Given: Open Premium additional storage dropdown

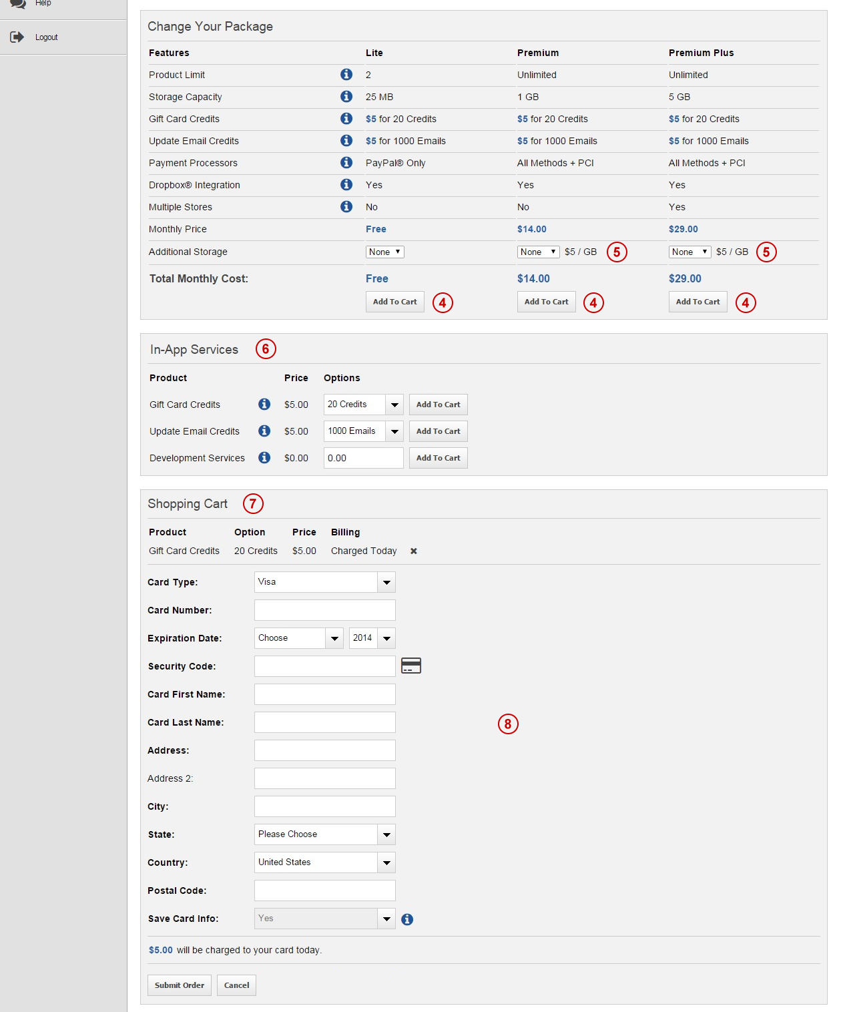Looking at the screenshot, I should coord(538,252).
